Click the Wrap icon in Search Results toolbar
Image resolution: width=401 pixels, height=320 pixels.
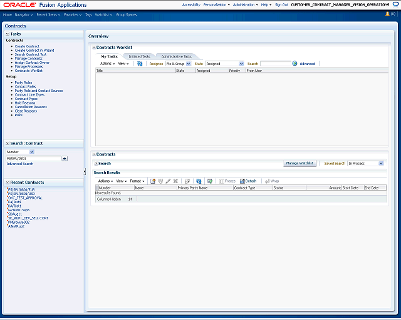[x=268, y=181]
